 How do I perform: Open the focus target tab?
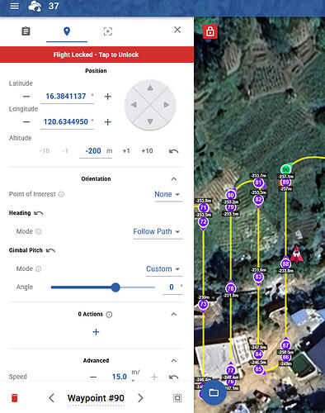coord(108,31)
